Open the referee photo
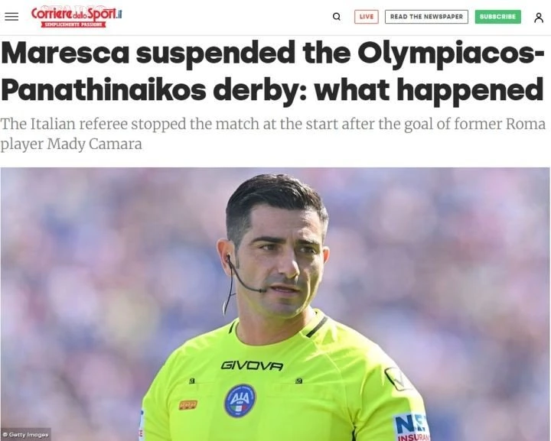 click(275, 304)
